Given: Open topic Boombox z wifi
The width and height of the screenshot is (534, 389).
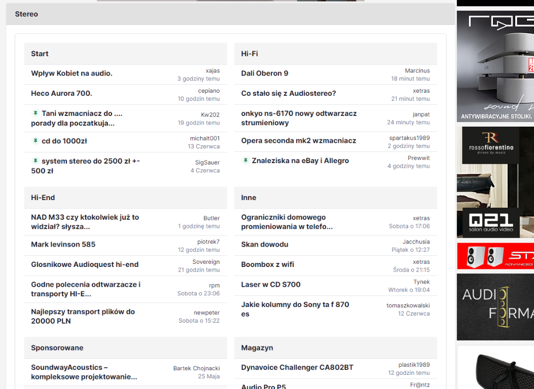Looking at the screenshot, I should pos(267,264).
